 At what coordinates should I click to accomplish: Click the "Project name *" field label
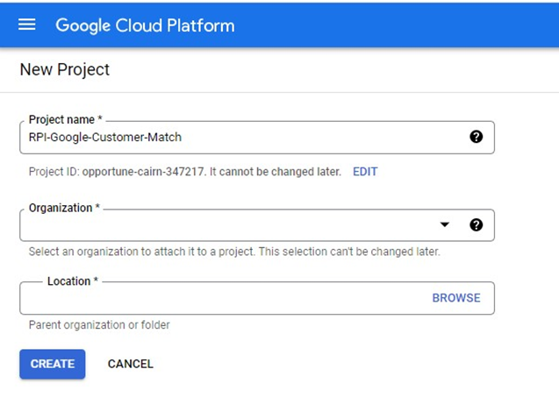coord(66,120)
